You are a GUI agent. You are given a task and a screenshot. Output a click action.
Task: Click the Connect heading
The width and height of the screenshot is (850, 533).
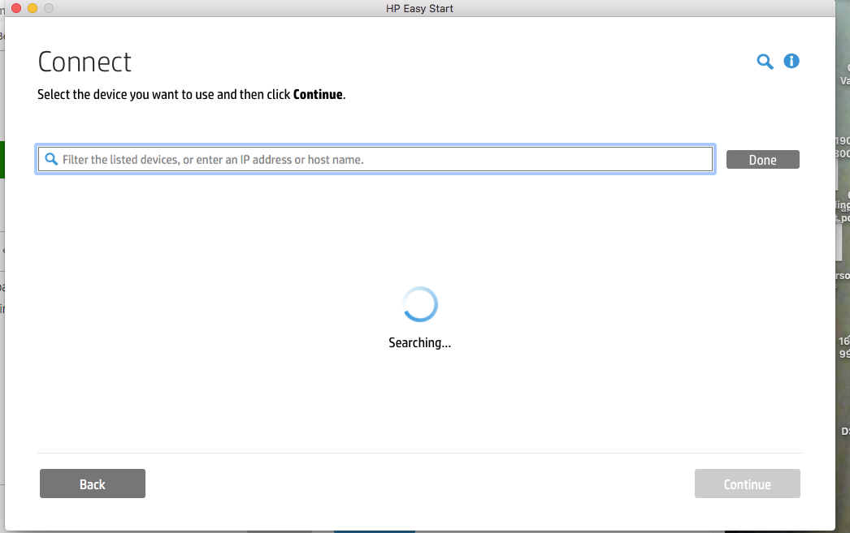[x=85, y=62]
